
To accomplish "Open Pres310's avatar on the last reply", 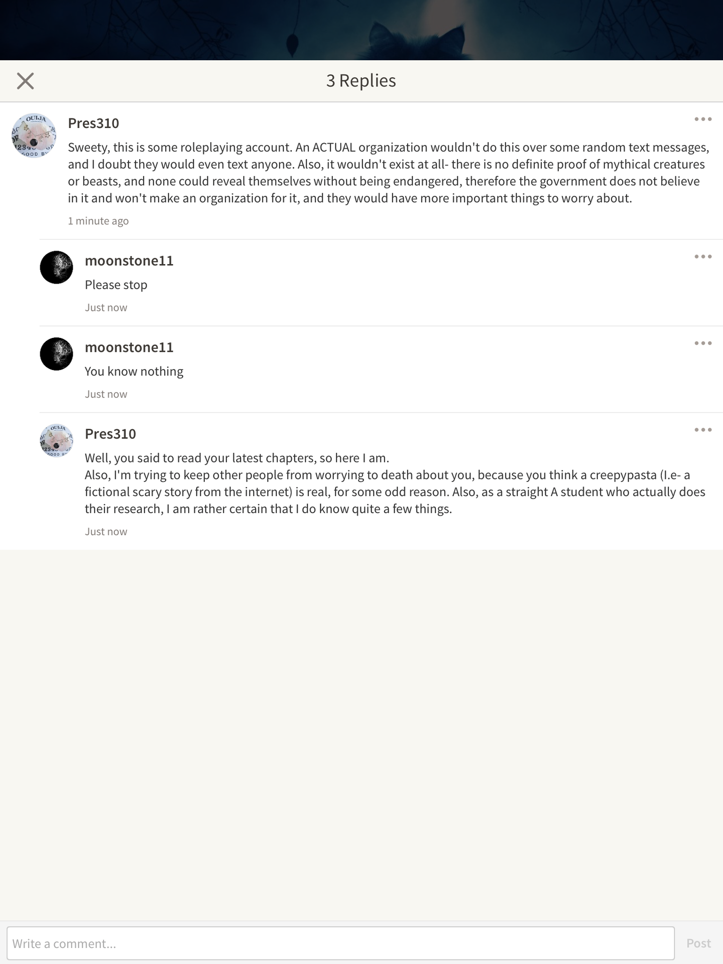I will [x=56, y=441].
